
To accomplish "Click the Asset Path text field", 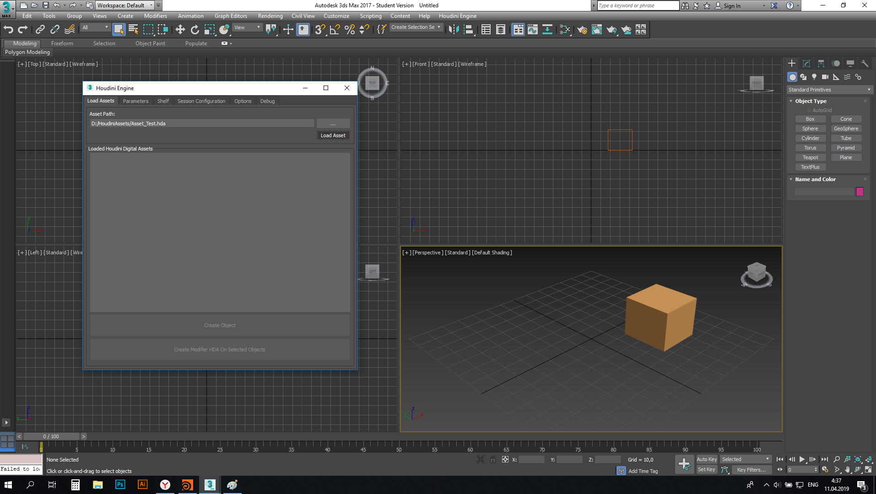I will (202, 123).
